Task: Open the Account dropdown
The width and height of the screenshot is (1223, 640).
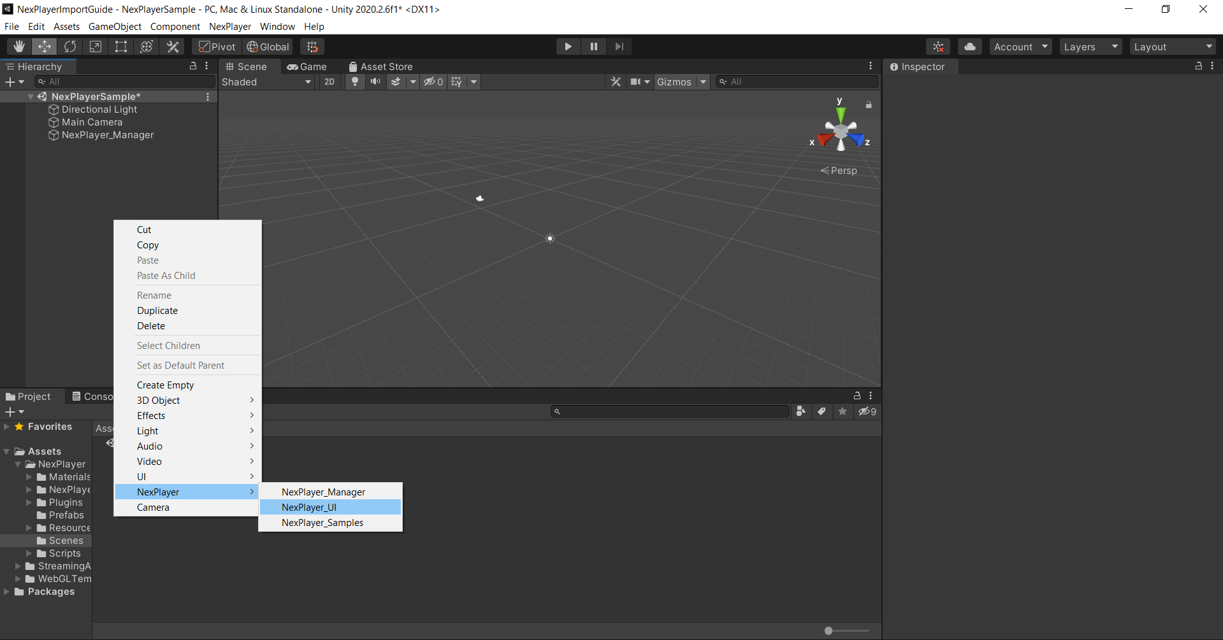Action: tap(1020, 46)
